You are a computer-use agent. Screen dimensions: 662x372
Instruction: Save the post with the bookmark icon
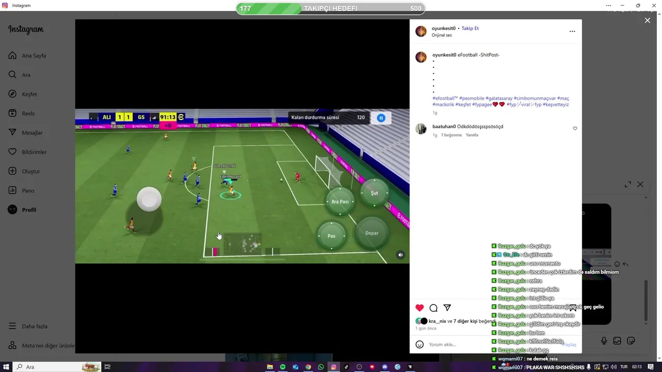[573, 308]
